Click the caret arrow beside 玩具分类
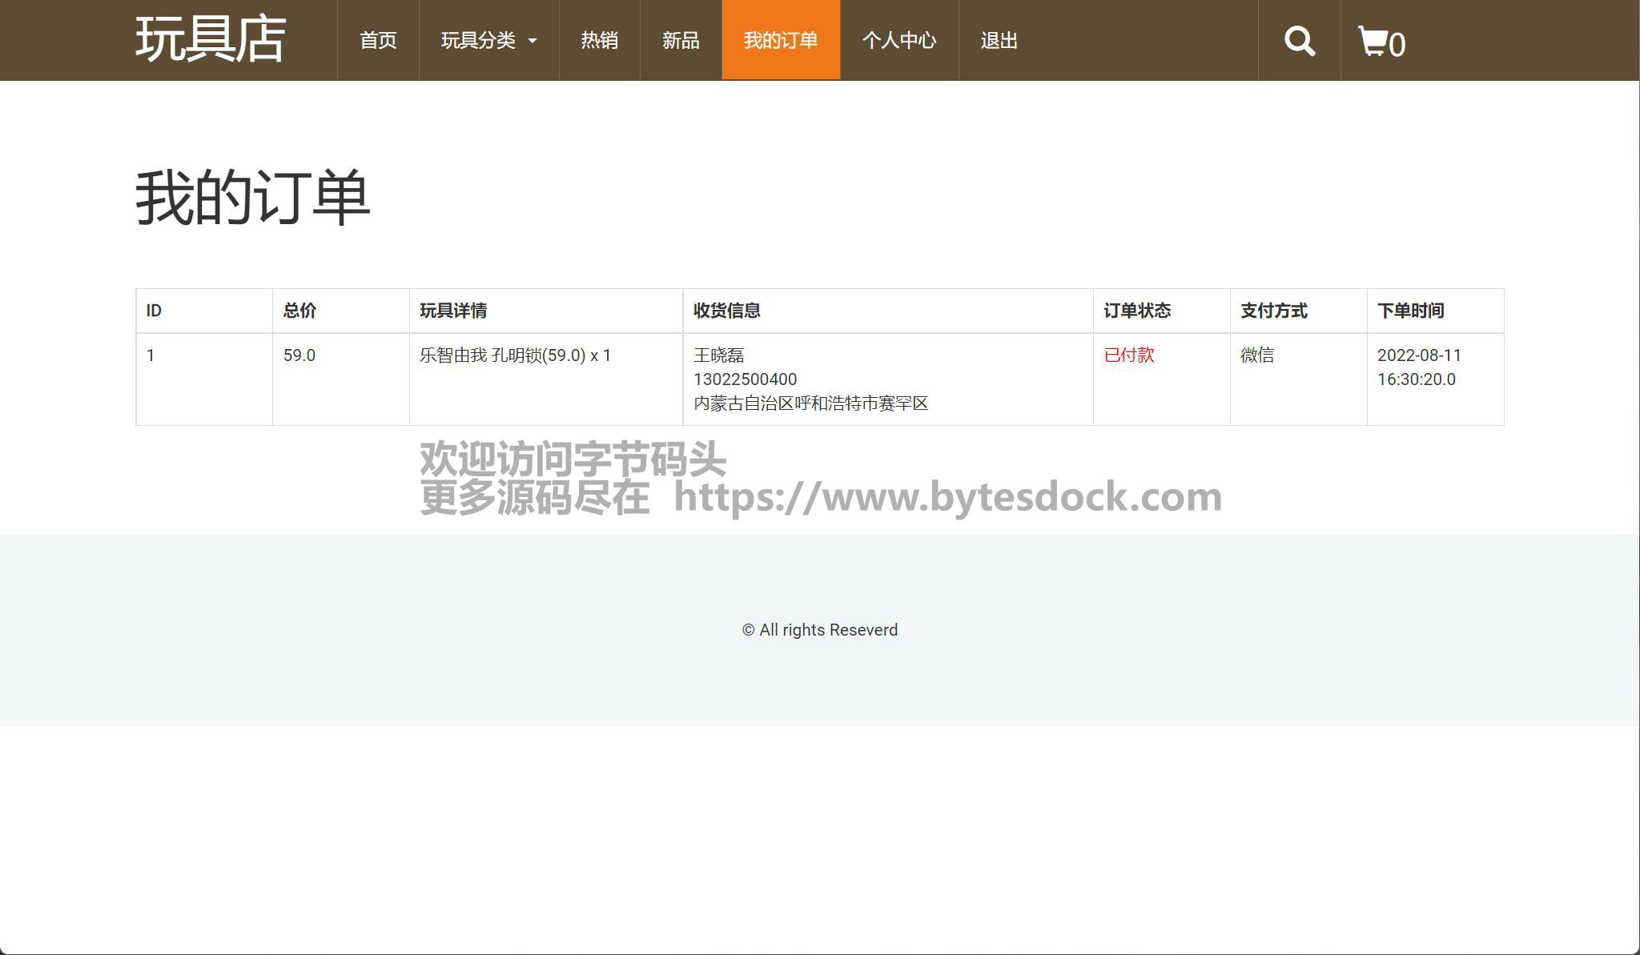1640x955 pixels. [533, 41]
